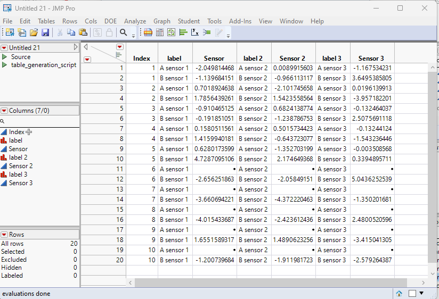Click the Copy icon in toolbar
The height and width of the screenshot is (299, 439).
[x=71, y=32]
